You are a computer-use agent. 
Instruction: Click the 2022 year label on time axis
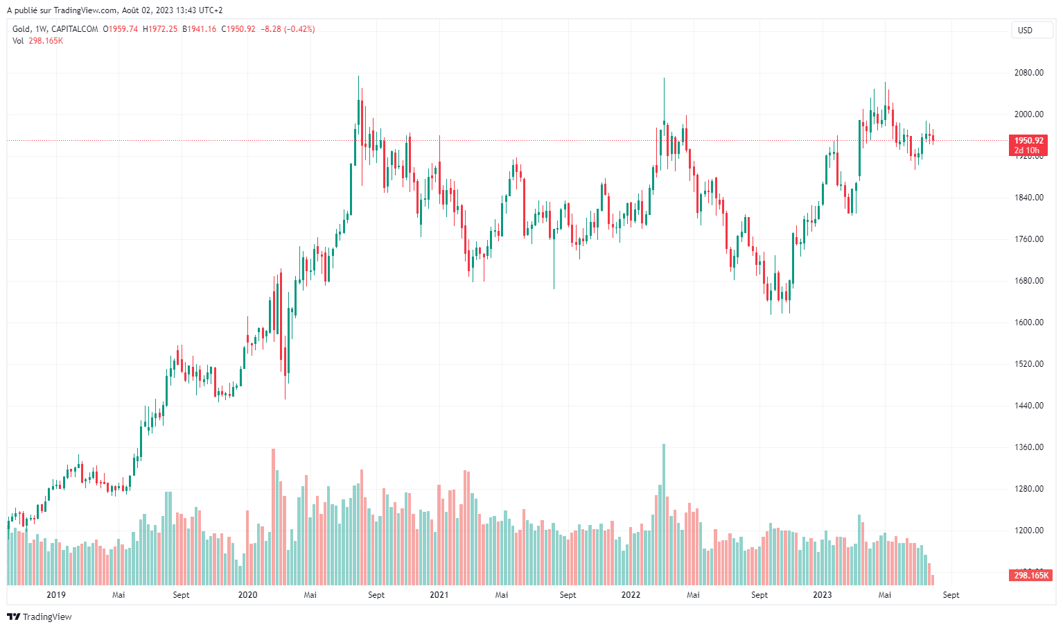pos(631,595)
